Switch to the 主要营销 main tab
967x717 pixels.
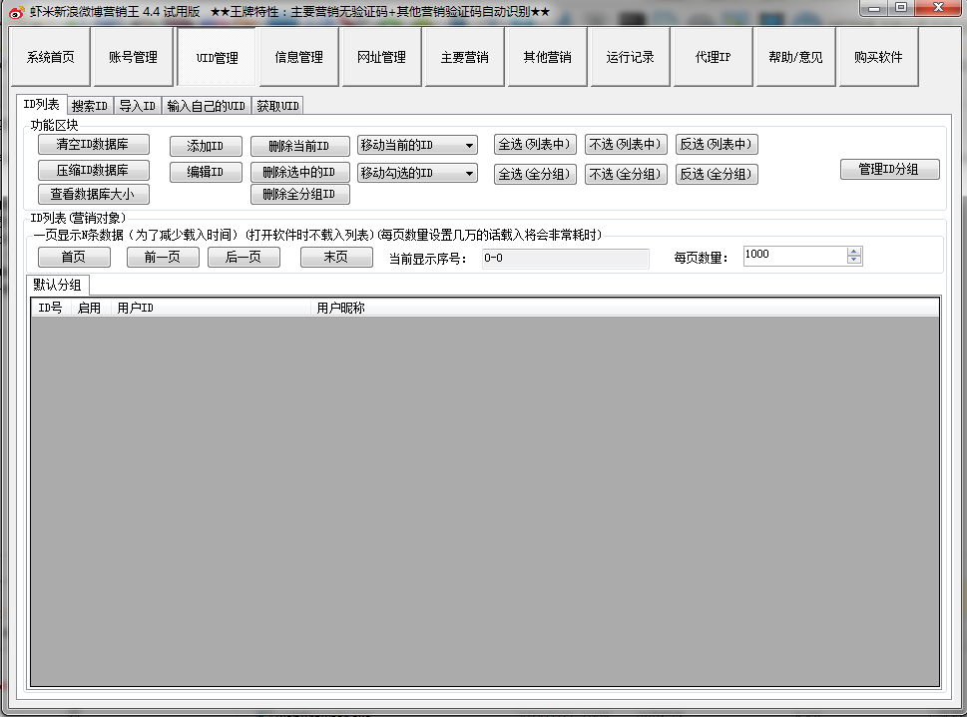coord(464,57)
